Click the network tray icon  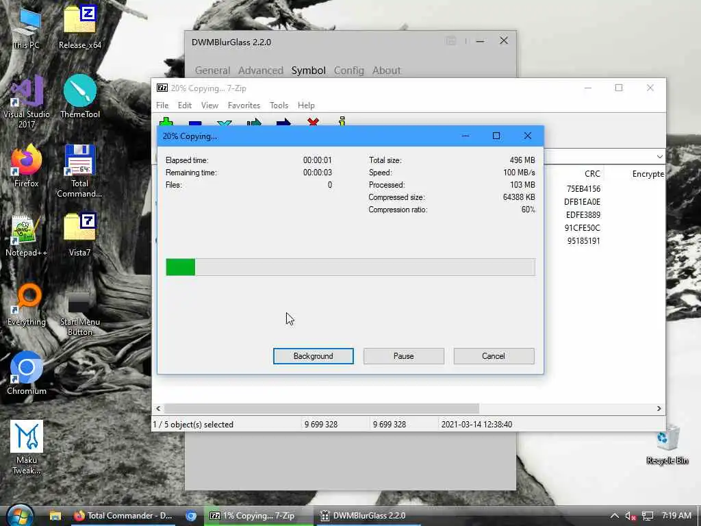648,516
